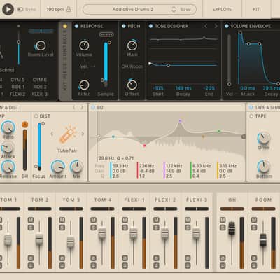The image size is (280, 280).
Task: Click the distortion Mix knob
Action: click(x=76, y=167)
